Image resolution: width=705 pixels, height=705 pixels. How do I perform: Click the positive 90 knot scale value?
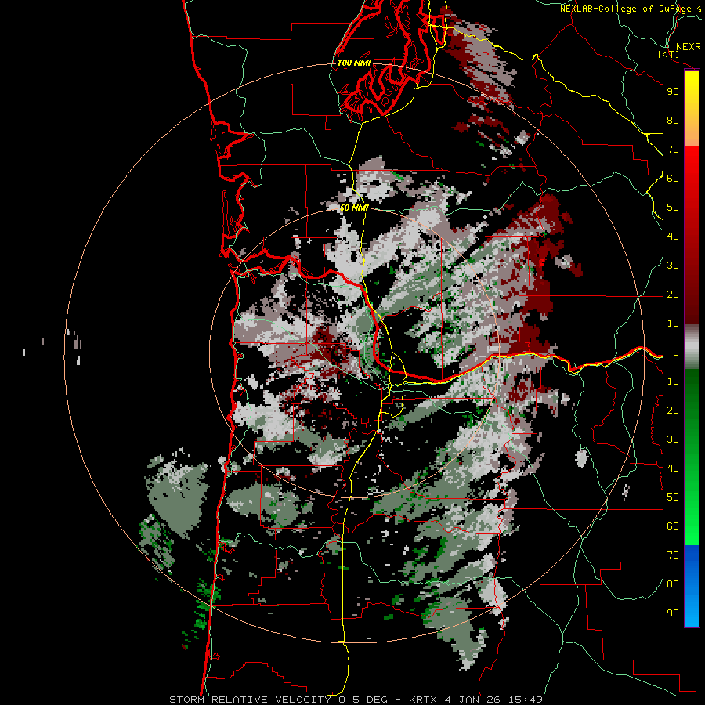tap(673, 92)
